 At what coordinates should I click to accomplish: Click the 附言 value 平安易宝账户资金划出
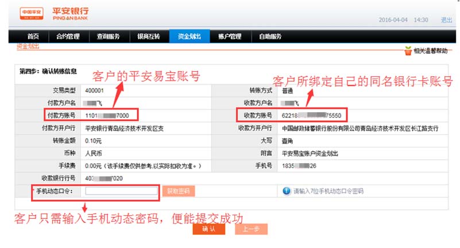point(310,153)
